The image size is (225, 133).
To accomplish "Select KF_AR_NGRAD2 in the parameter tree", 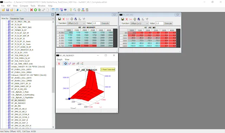I will (18, 103).
